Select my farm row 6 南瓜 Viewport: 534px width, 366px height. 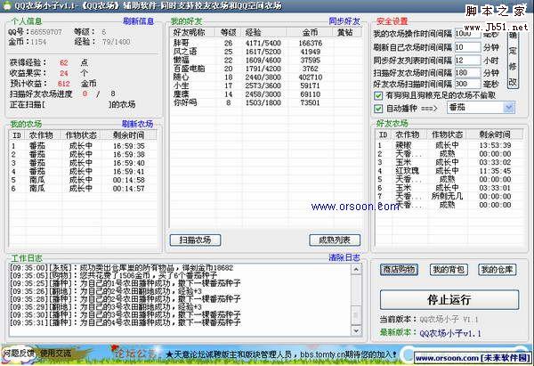pos(83,189)
